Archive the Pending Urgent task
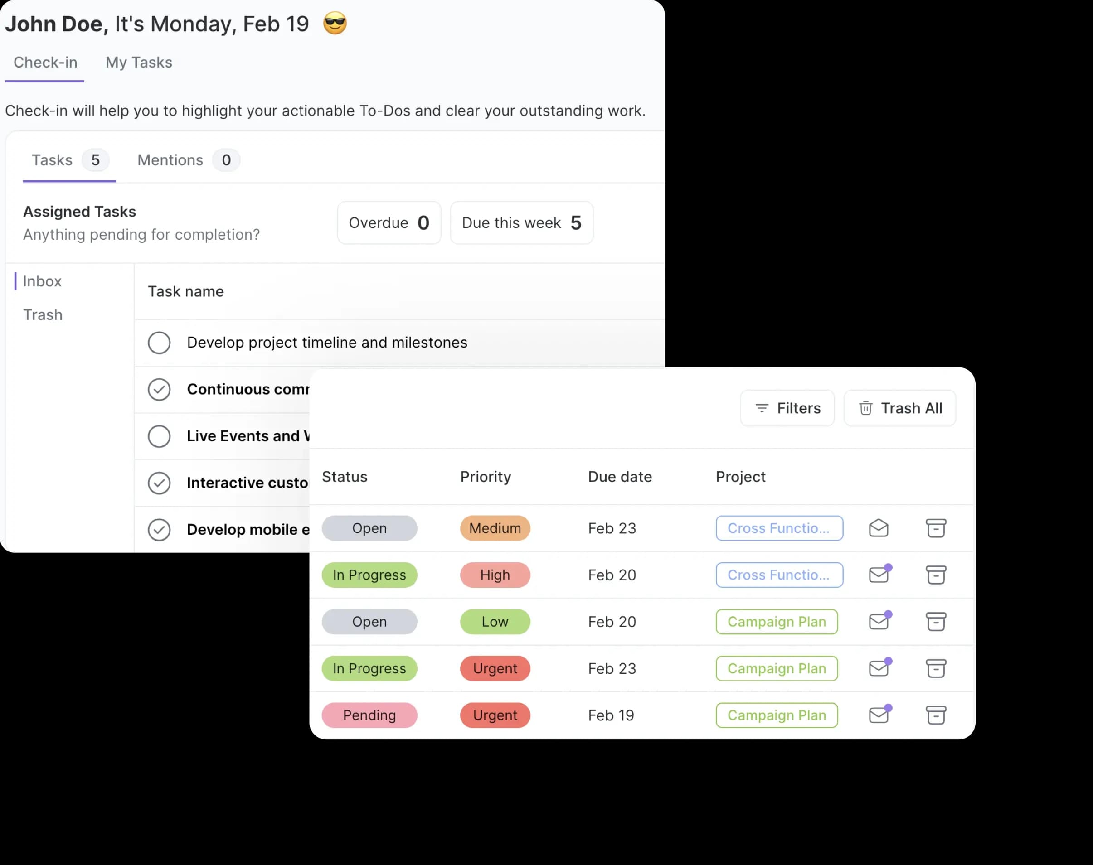This screenshot has width=1093, height=865. point(935,715)
